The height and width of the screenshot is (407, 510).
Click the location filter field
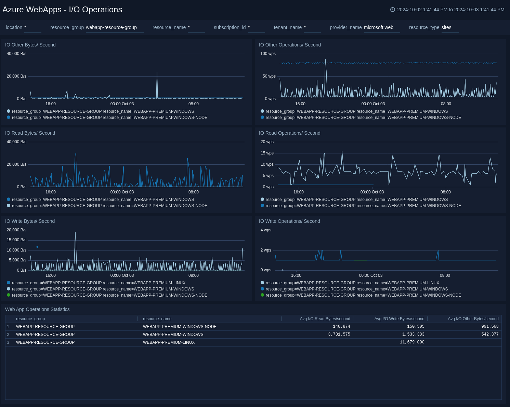tap(33, 28)
